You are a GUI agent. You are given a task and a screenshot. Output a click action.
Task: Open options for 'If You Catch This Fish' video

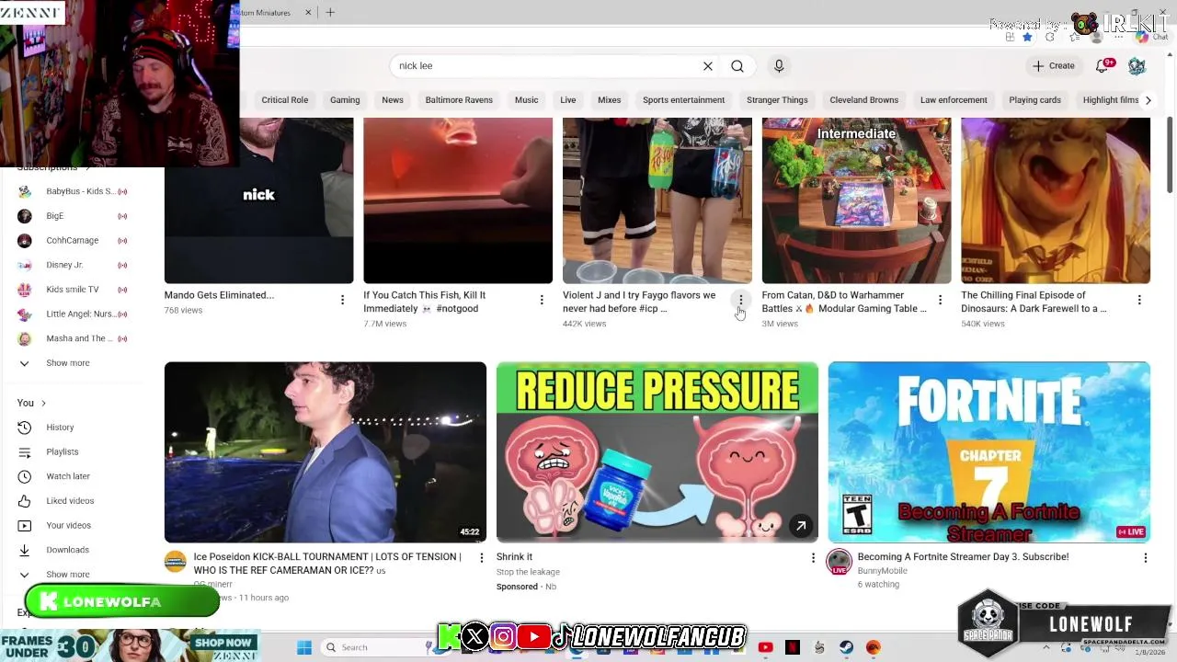point(542,300)
